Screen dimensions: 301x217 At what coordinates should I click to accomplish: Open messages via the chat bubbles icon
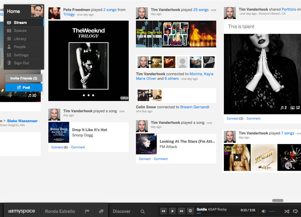click(101, 211)
